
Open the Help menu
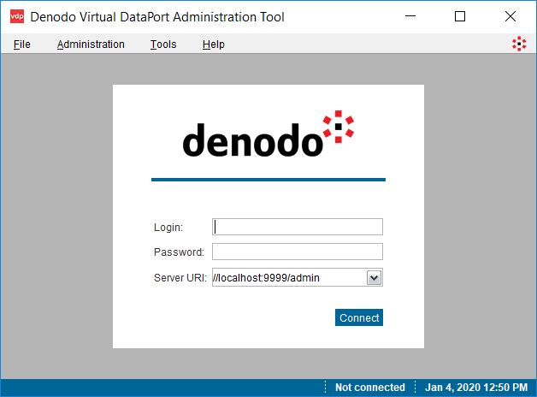tap(214, 44)
